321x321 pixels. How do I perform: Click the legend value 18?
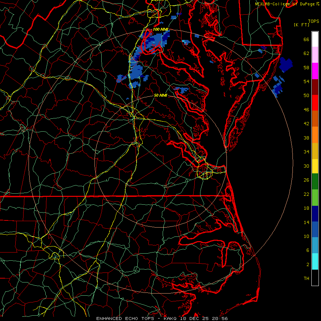tap(306, 208)
